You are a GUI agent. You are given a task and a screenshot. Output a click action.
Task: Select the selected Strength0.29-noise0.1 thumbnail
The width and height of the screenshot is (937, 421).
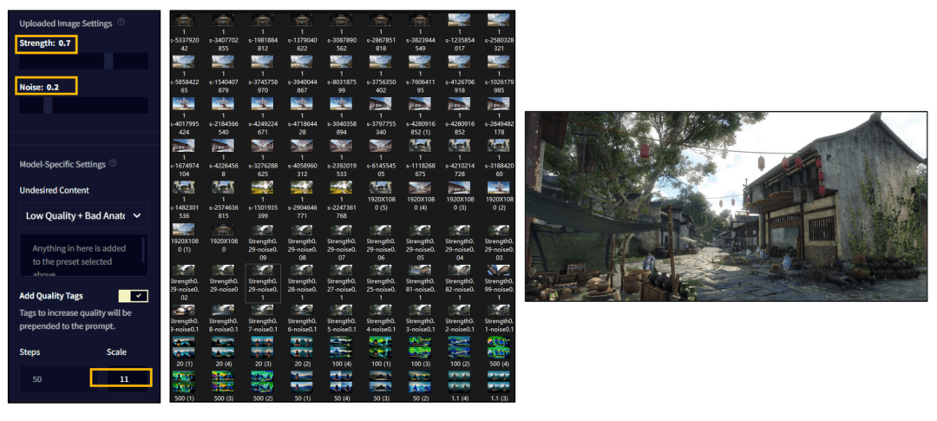tap(262, 283)
